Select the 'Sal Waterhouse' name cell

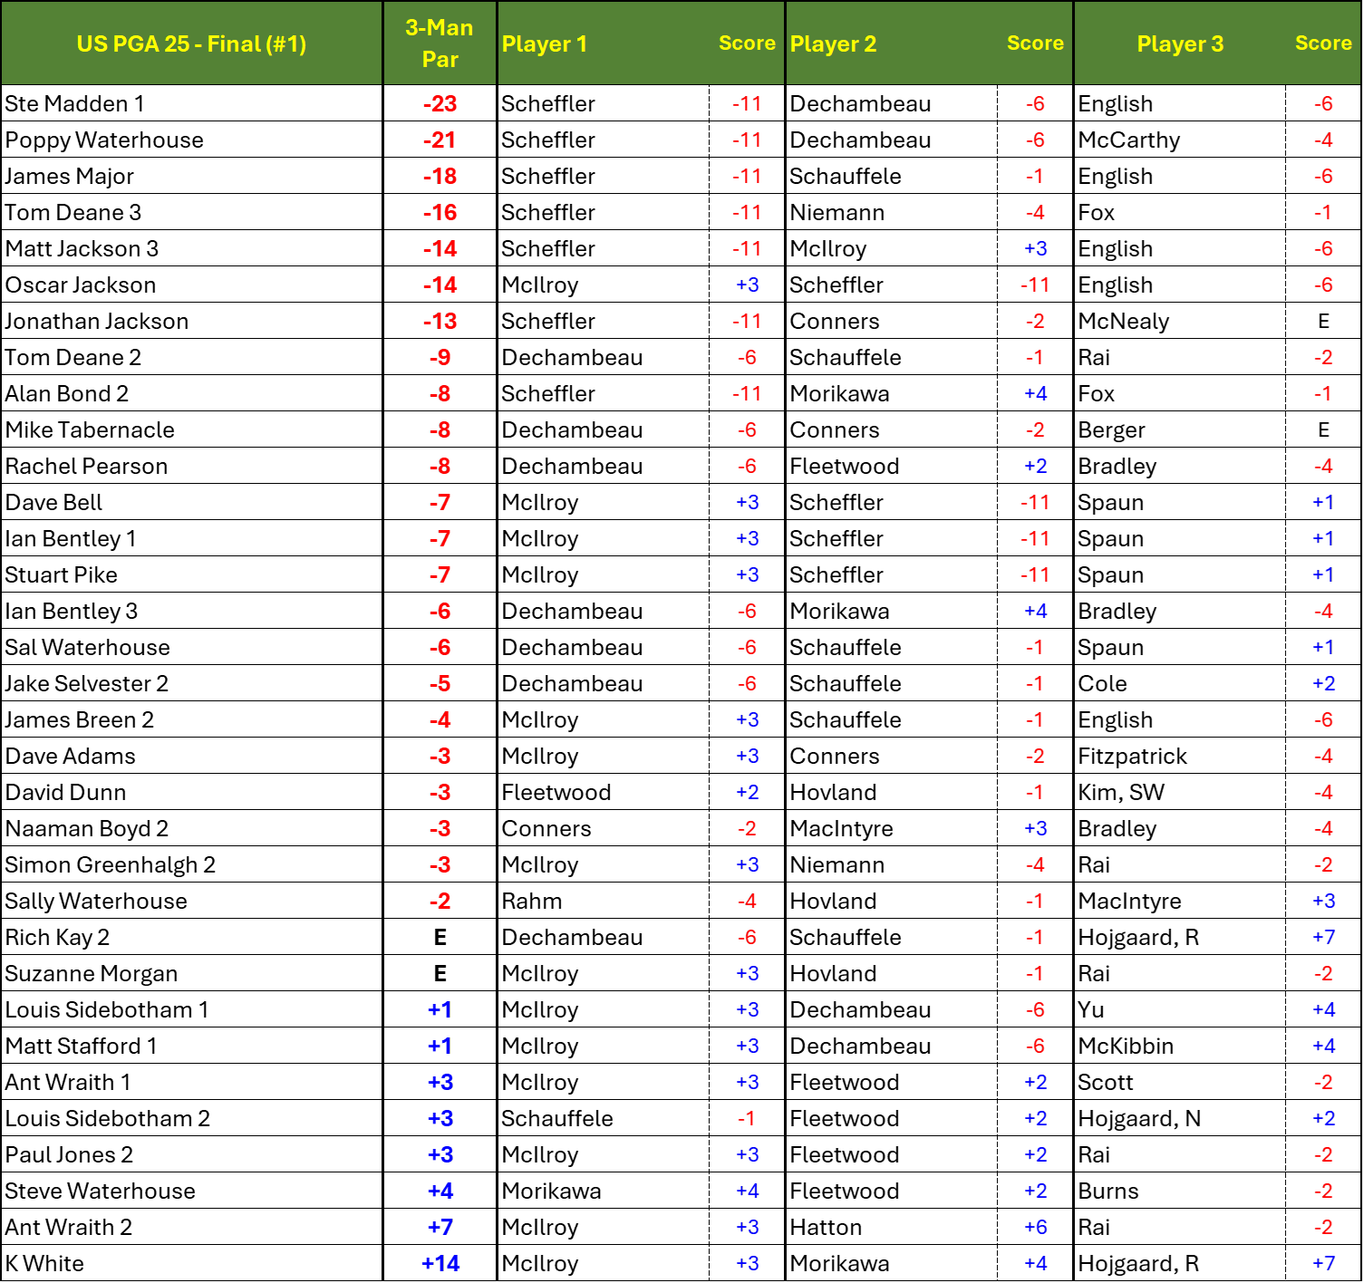click(x=191, y=647)
